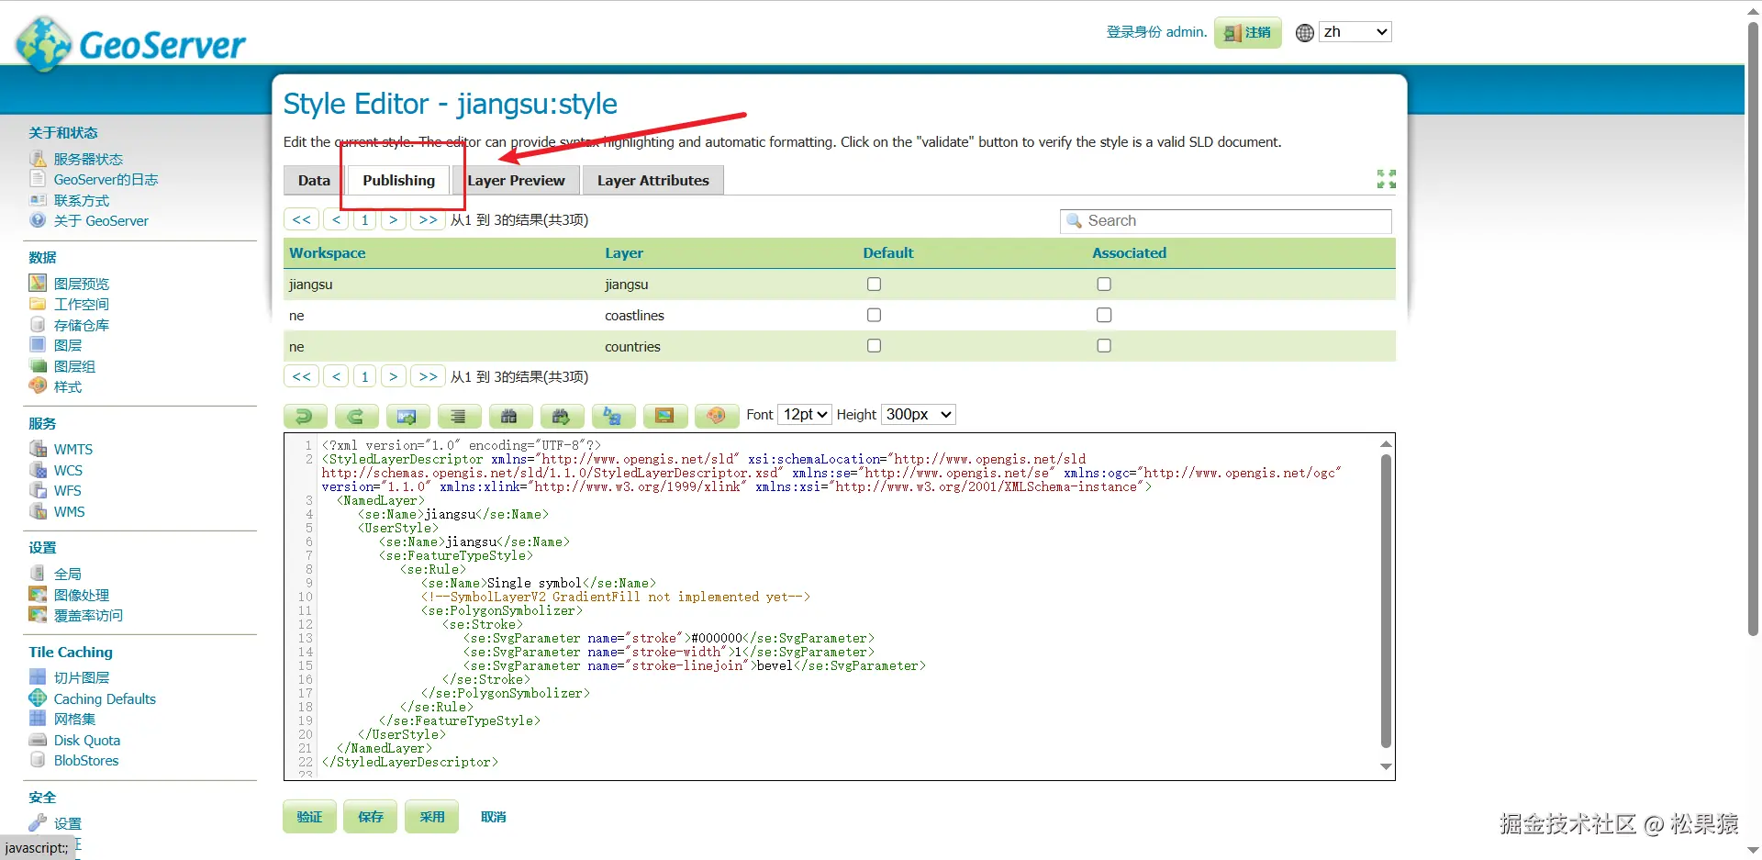1762x860 pixels.
Task: Click the Redo icon in editor toolbar
Action: point(356,416)
